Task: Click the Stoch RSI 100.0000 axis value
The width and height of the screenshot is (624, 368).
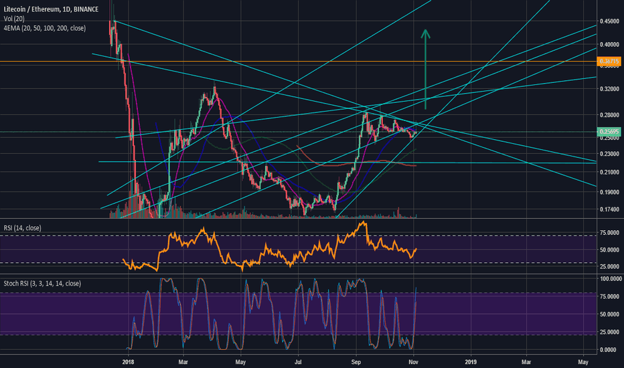Action: click(611, 279)
